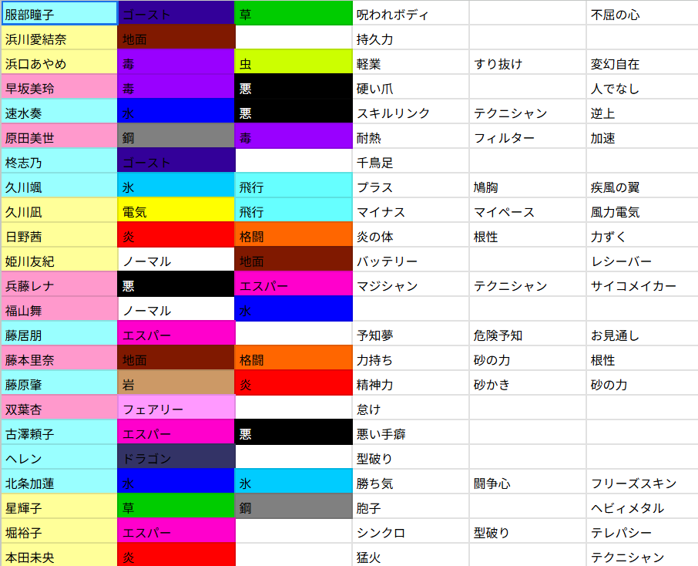Click the lime green 虫 cell

click(293, 63)
